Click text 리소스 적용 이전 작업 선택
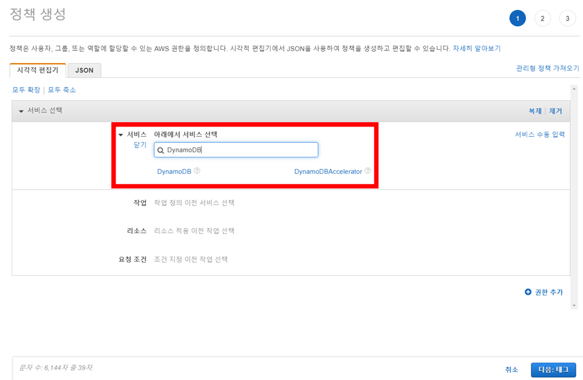The image size is (583, 380). click(194, 231)
